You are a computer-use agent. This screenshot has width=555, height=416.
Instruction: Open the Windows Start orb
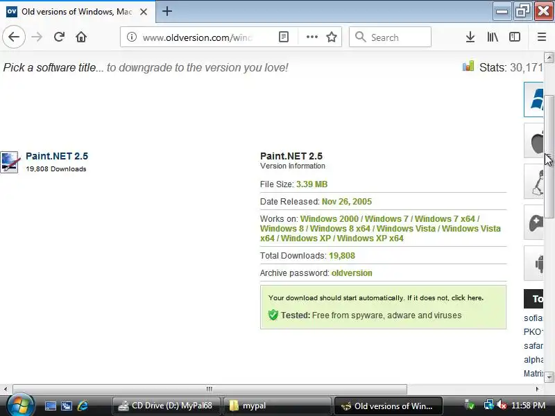pyautogui.click(x=20, y=405)
